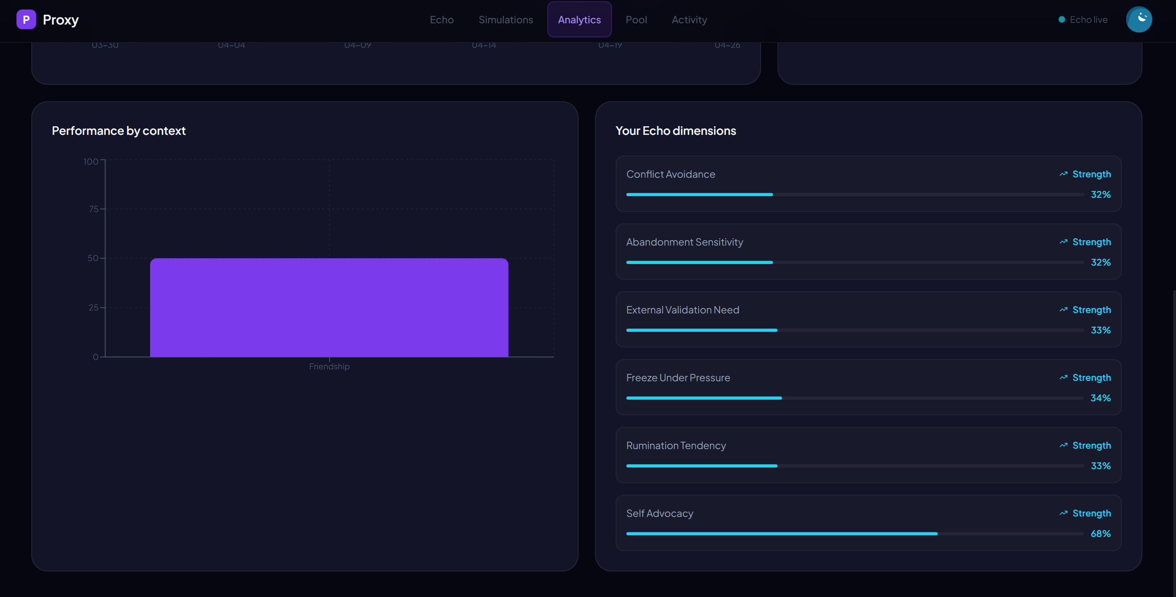Open the Activity tab
The height and width of the screenshot is (597, 1176).
tap(689, 20)
